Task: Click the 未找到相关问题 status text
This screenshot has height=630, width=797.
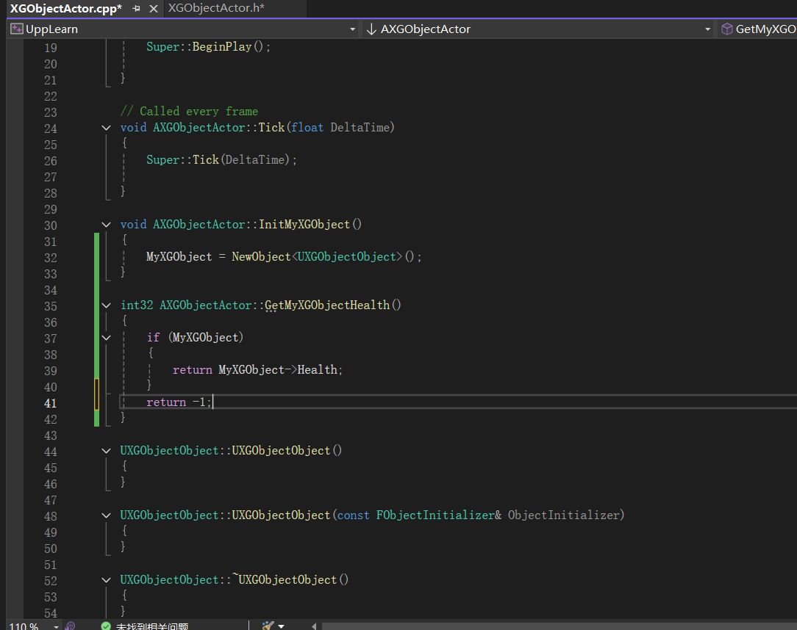Action: [152, 626]
